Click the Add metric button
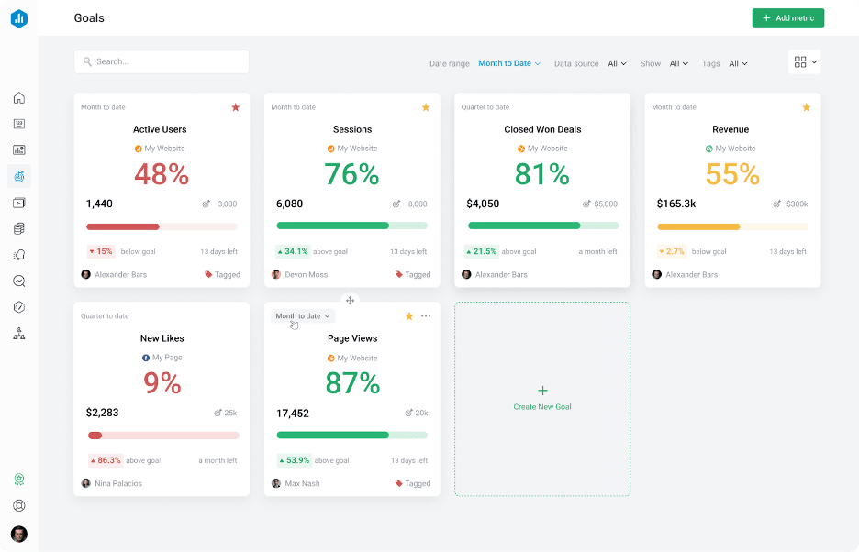The image size is (859, 552). (787, 18)
